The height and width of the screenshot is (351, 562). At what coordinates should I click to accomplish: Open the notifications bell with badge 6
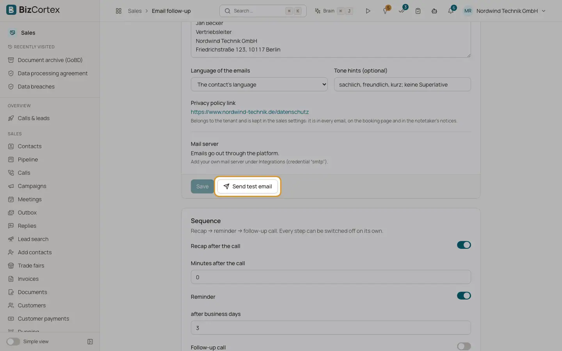451,11
